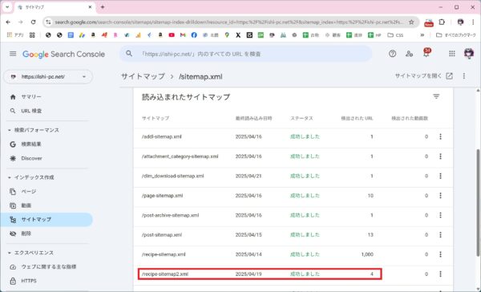Select the /post-sitemap.xml row
Image resolution: width=481 pixels, height=292 pixels.
coord(293,235)
